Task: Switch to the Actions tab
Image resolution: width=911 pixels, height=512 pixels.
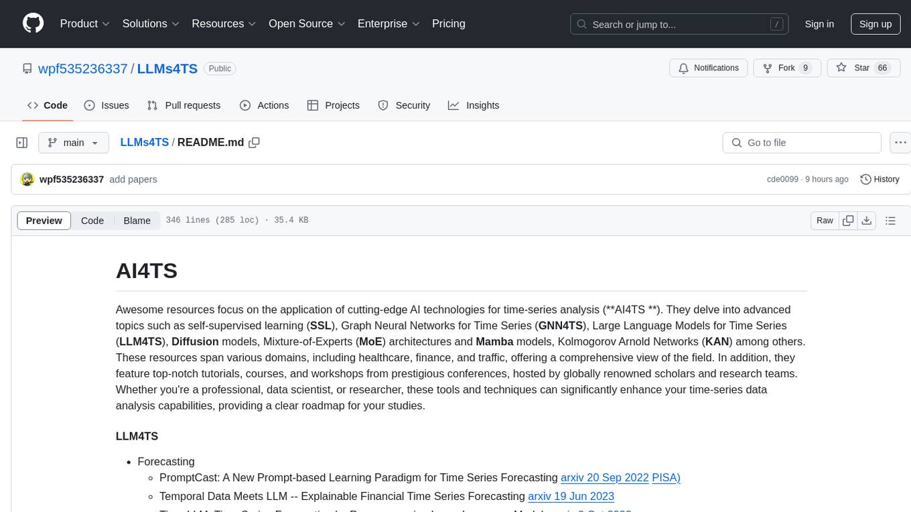Action: (264, 105)
